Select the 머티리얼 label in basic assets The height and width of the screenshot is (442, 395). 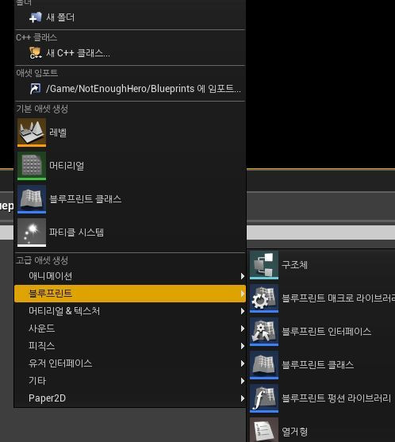pos(67,166)
